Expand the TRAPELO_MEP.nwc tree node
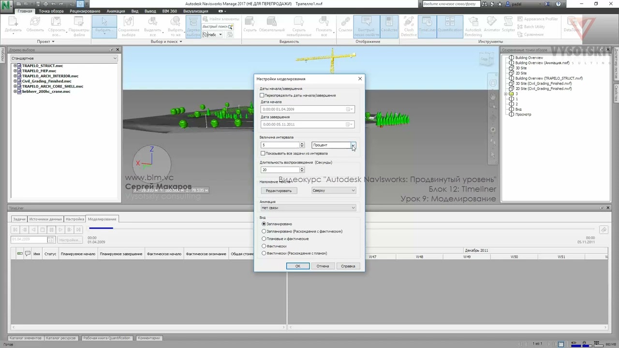The width and height of the screenshot is (619, 348). tap(15, 71)
